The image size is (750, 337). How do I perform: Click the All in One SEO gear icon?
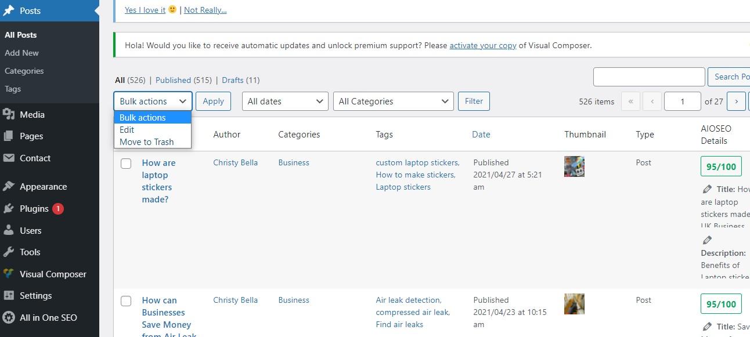pyautogui.click(x=9, y=318)
